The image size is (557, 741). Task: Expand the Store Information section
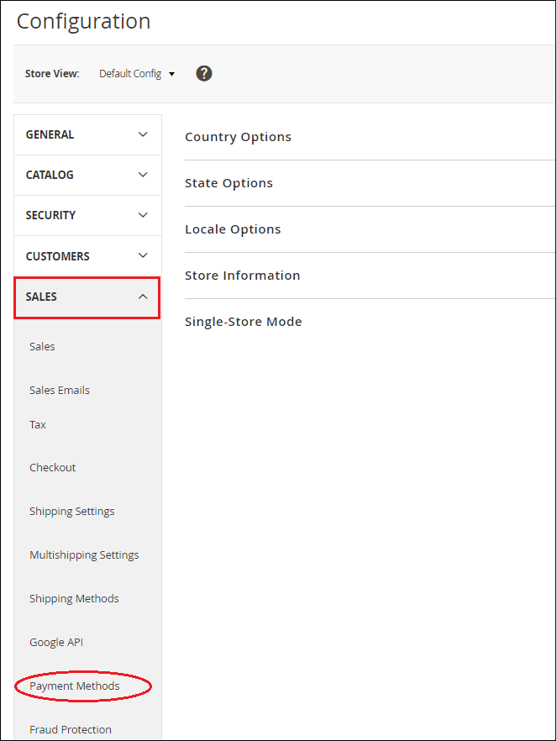click(x=243, y=276)
